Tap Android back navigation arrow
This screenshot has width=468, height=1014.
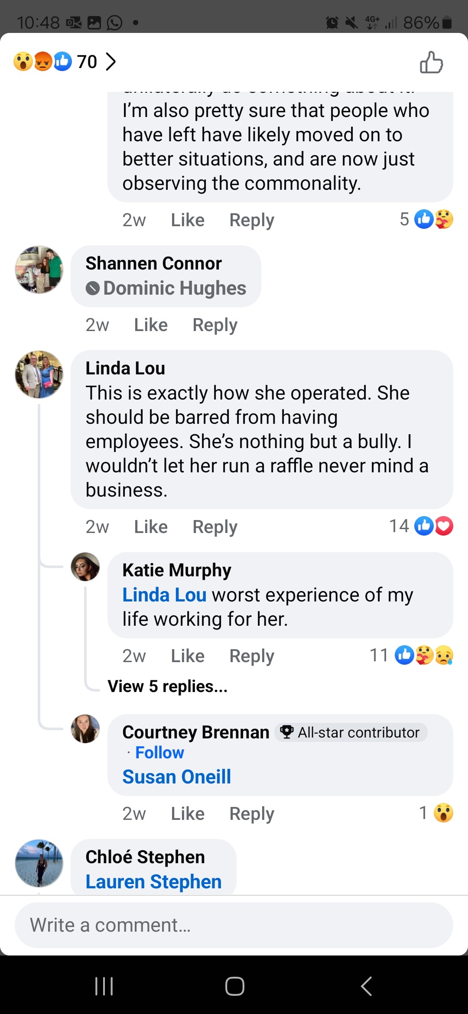tap(366, 986)
